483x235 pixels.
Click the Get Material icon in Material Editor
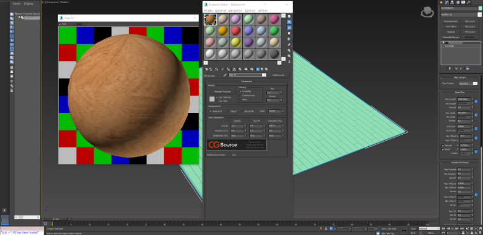pos(206,69)
